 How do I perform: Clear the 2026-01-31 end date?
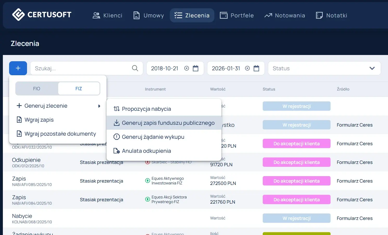(247, 68)
